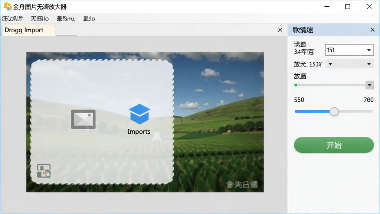
Task: Click the blue slider's round handle
Action: [x=334, y=111]
